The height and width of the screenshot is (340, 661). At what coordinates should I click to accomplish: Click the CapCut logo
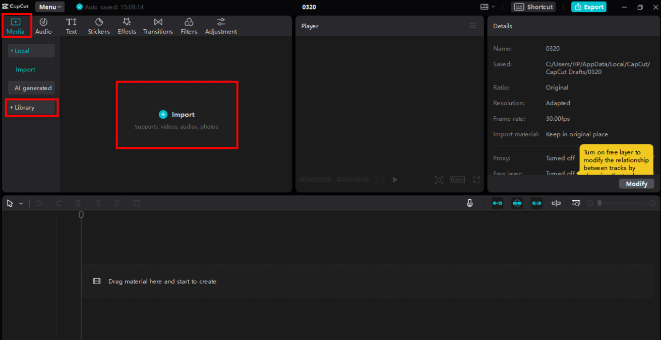coord(16,7)
